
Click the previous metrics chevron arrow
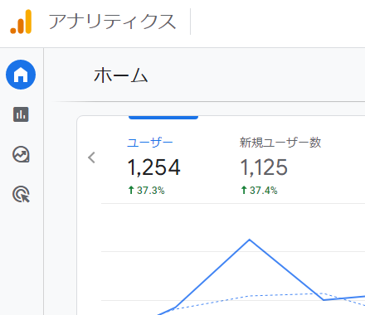coord(91,157)
